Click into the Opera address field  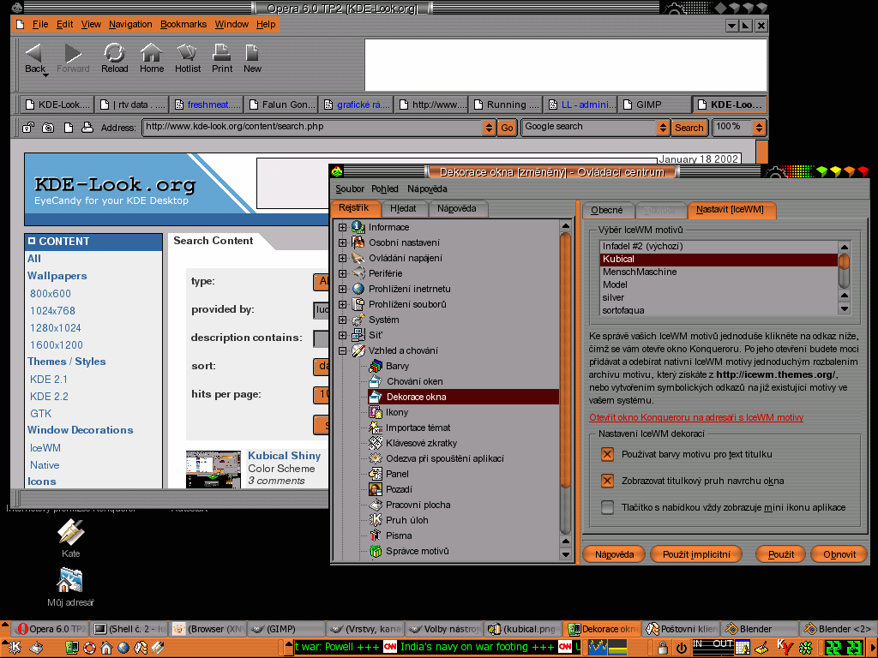click(x=312, y=127)
